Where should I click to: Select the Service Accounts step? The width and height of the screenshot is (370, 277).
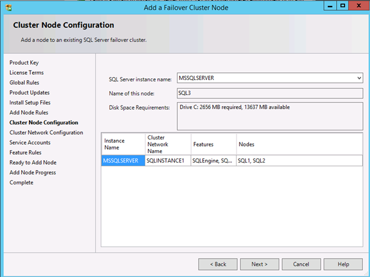[30, 142]
